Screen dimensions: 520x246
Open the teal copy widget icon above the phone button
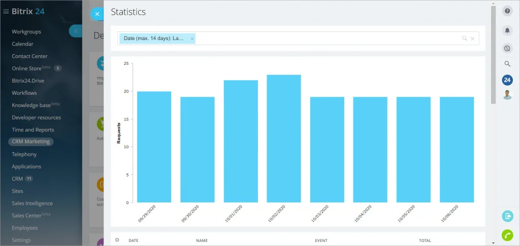coord(507,216)
